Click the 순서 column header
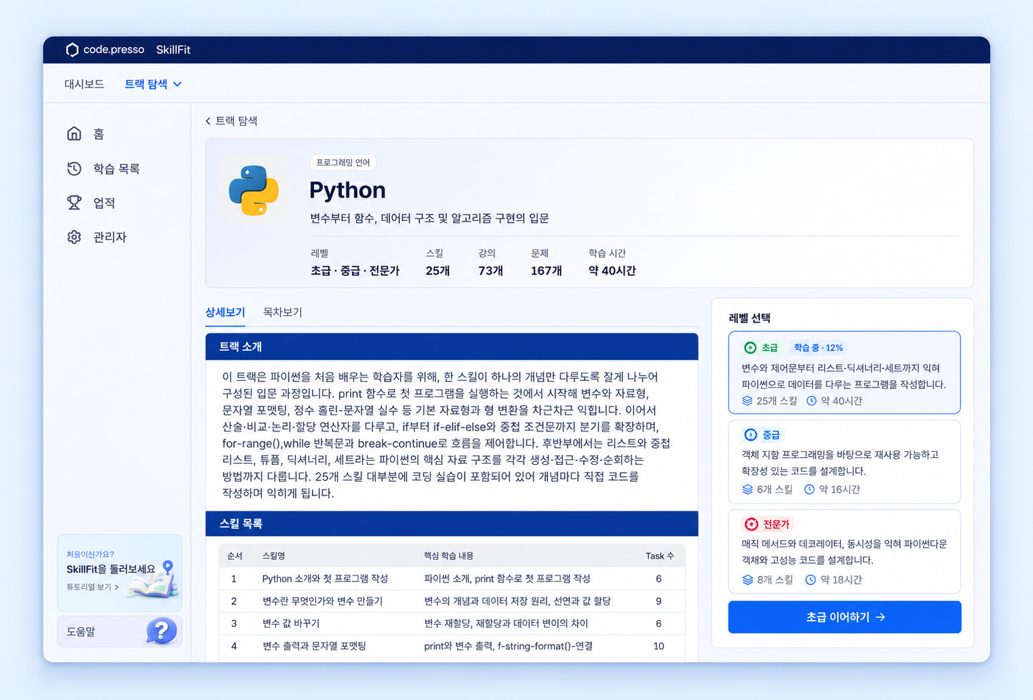 tap(235, 556)
